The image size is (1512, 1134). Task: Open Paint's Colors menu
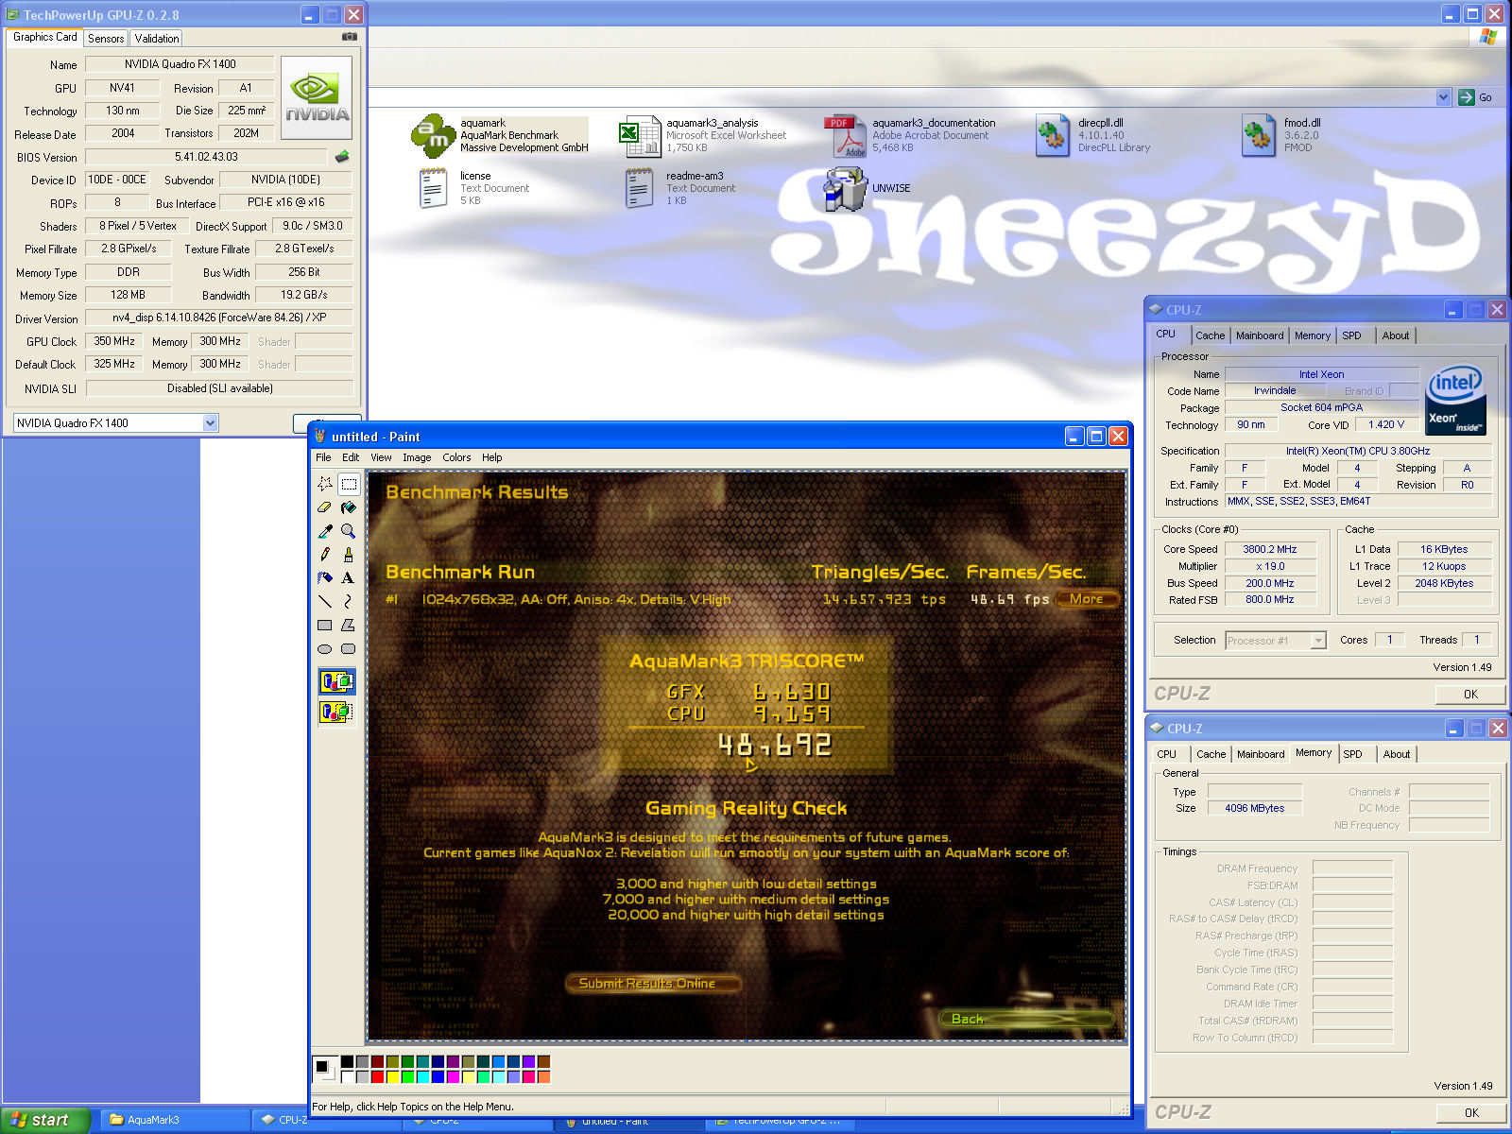click(x=456, y=457)
